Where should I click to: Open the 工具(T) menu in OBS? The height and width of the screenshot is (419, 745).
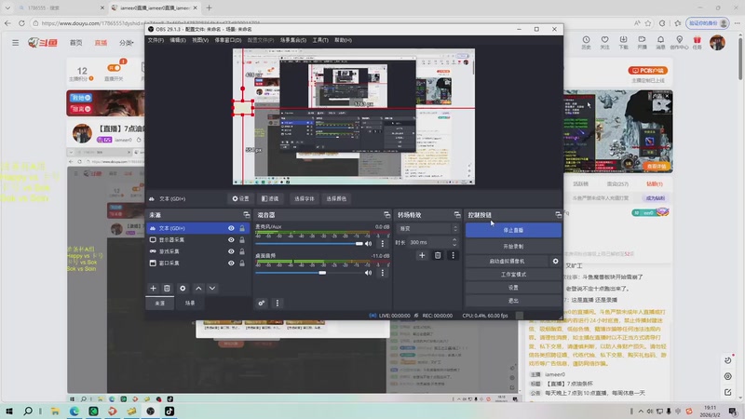coord(320,40)
